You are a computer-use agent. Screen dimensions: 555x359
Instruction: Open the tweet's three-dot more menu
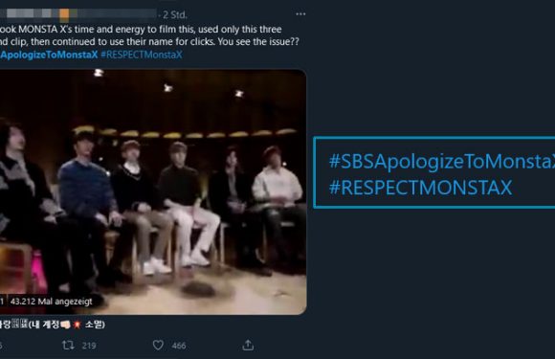click(x=300, y=14)
